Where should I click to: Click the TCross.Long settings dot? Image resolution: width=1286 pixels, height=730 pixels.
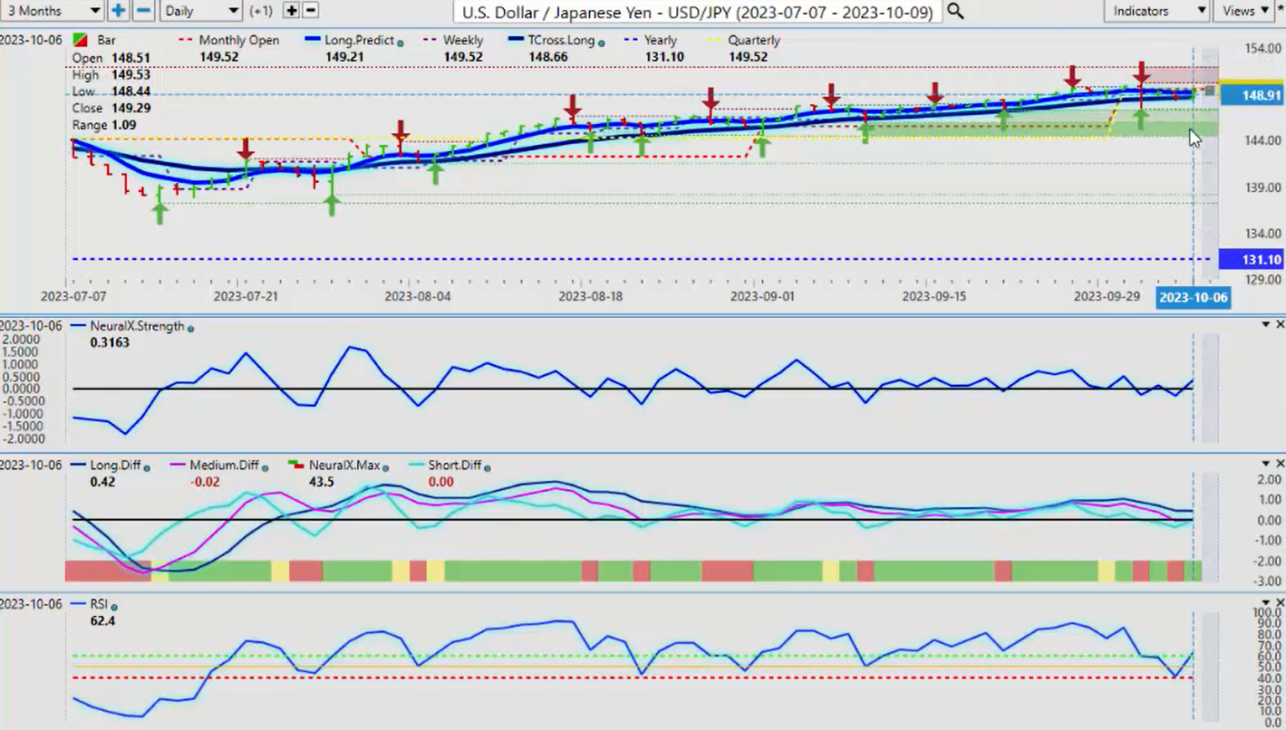coord(602,42)
